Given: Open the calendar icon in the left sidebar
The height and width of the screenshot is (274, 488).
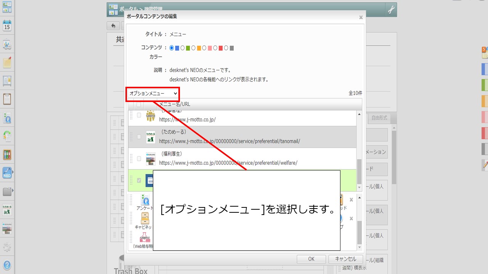Looking at the screenshot, I should (x=7, y=25).
